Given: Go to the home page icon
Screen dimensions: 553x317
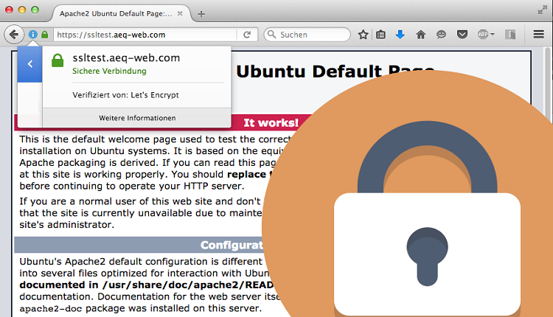Looking at the screenshot, I should coord(420,35).
